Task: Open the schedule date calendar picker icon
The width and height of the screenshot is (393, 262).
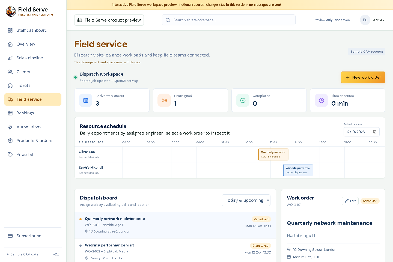Action: [x=375, y=132]
